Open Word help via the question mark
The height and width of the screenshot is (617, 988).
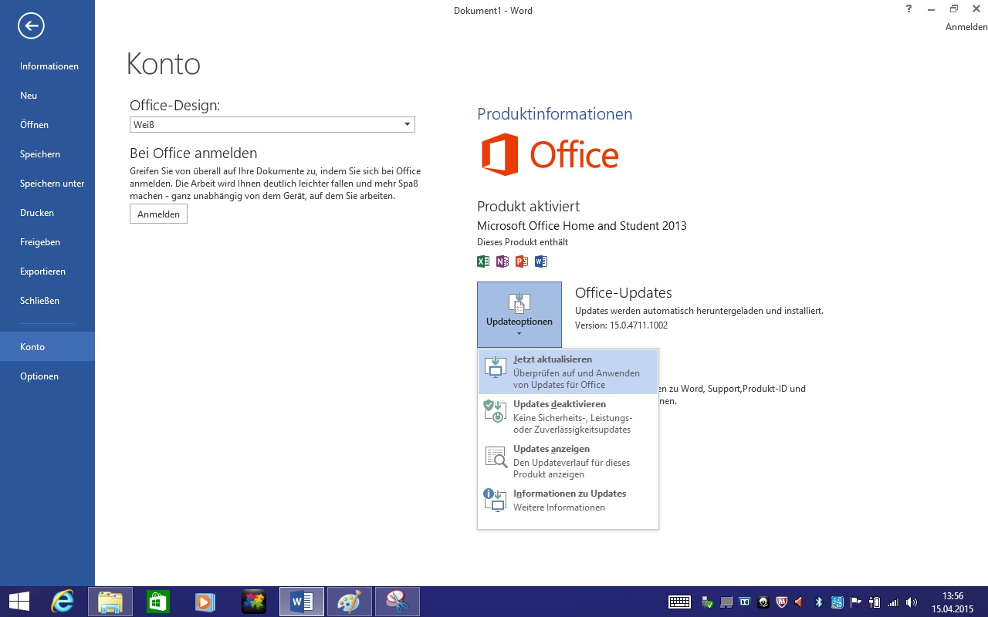point(908,8)
